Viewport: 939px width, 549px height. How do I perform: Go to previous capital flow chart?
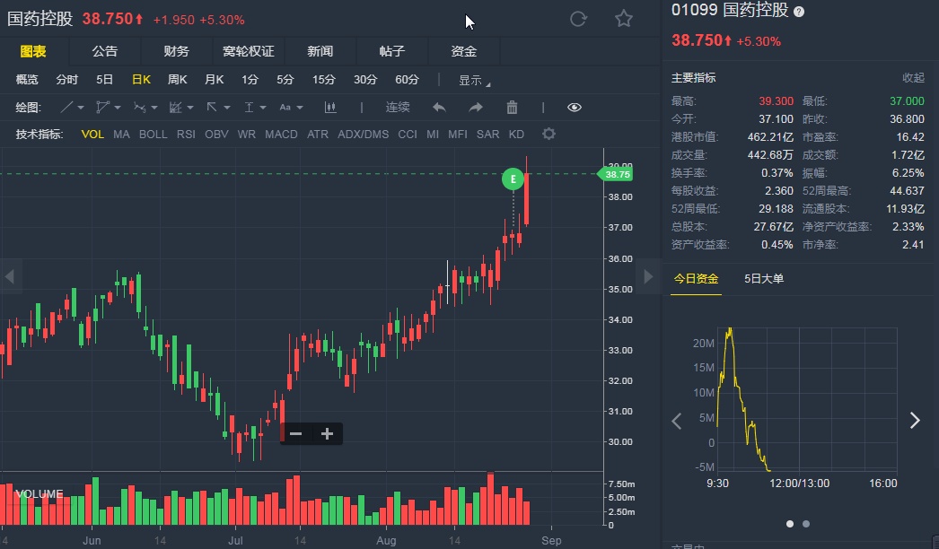pos(676,421)
